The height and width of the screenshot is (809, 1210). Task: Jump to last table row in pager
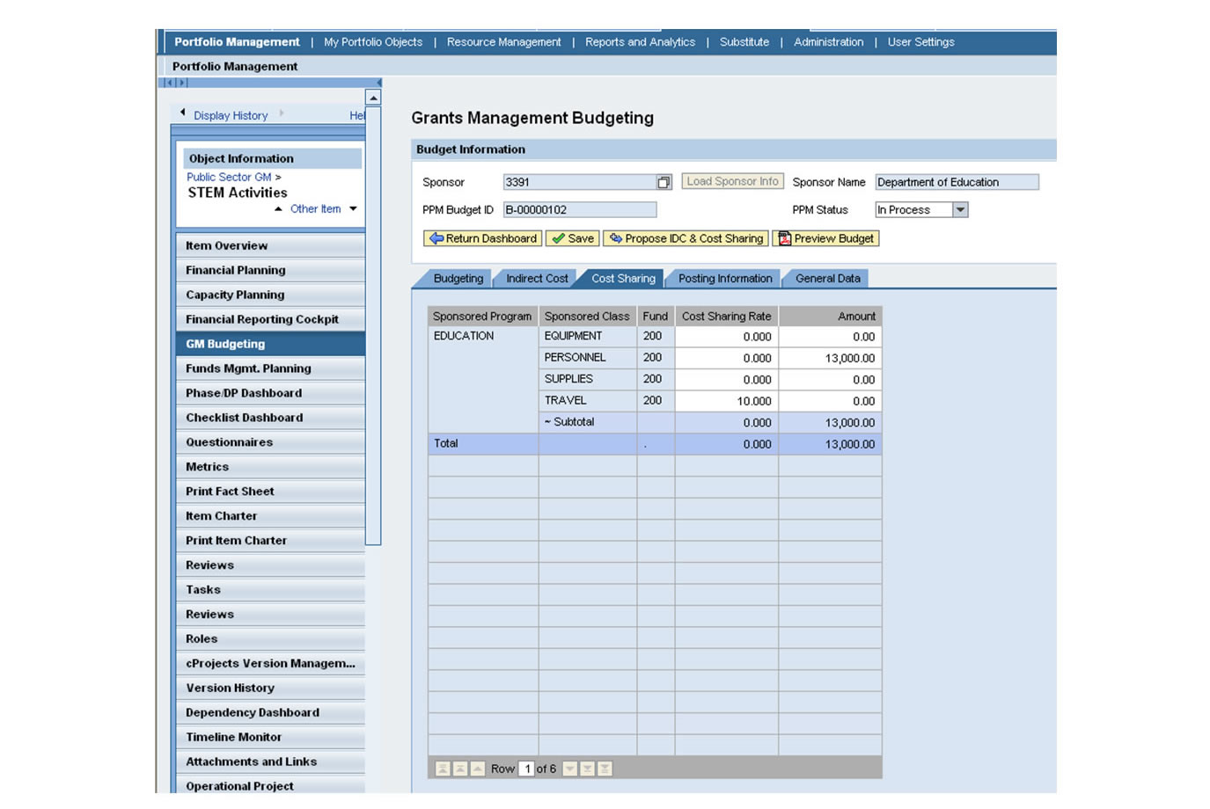[605, 769]
